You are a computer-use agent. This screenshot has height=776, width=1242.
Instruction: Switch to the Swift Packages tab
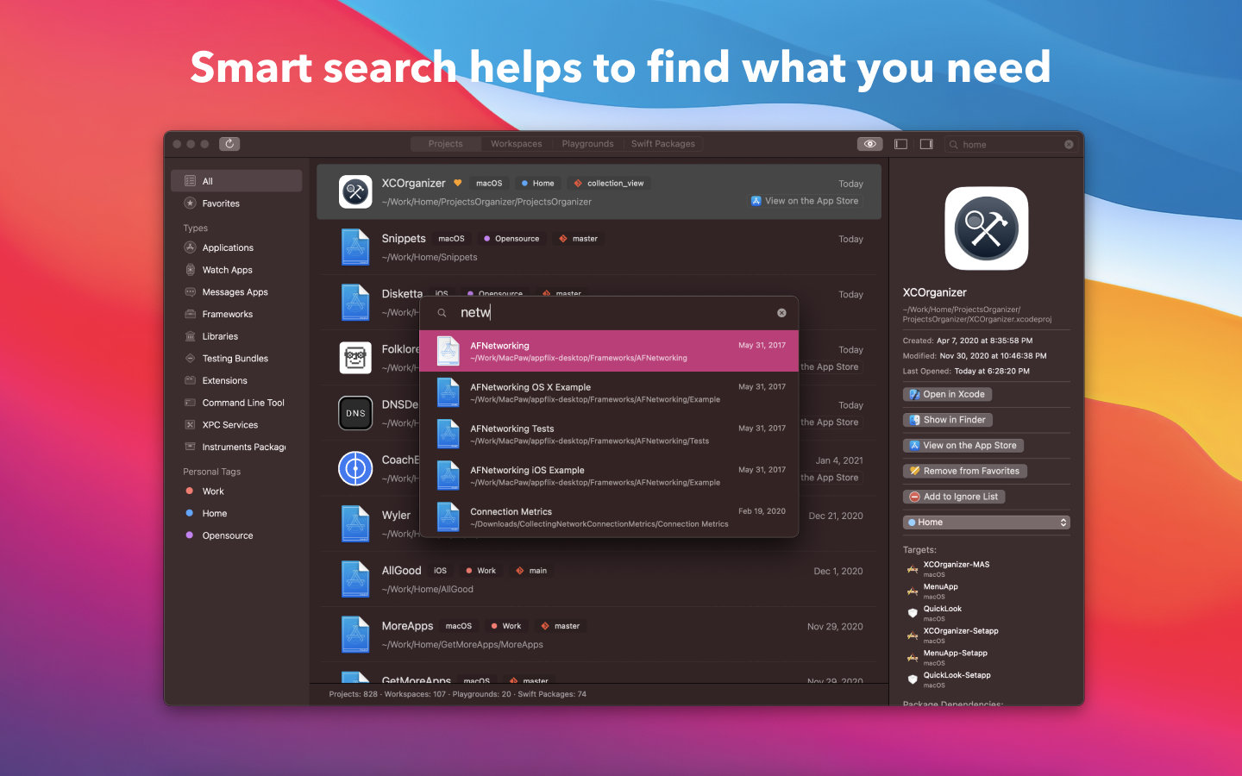(663, 144)
